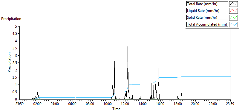239x111 pixels.
Task: Click the 02:00 x-axis time label
Action: [38, 104]
